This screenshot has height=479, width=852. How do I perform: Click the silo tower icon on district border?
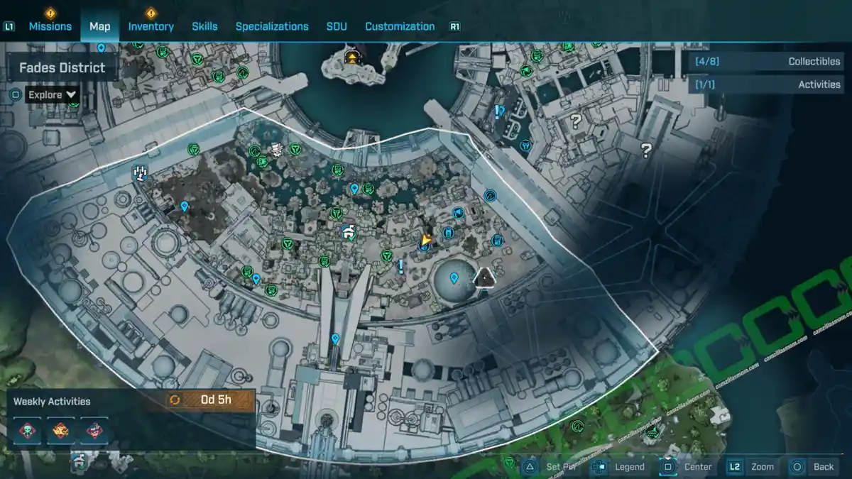(140, 172)
